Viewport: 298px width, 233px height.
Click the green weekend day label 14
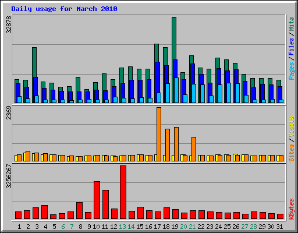(x=131, y=227)
